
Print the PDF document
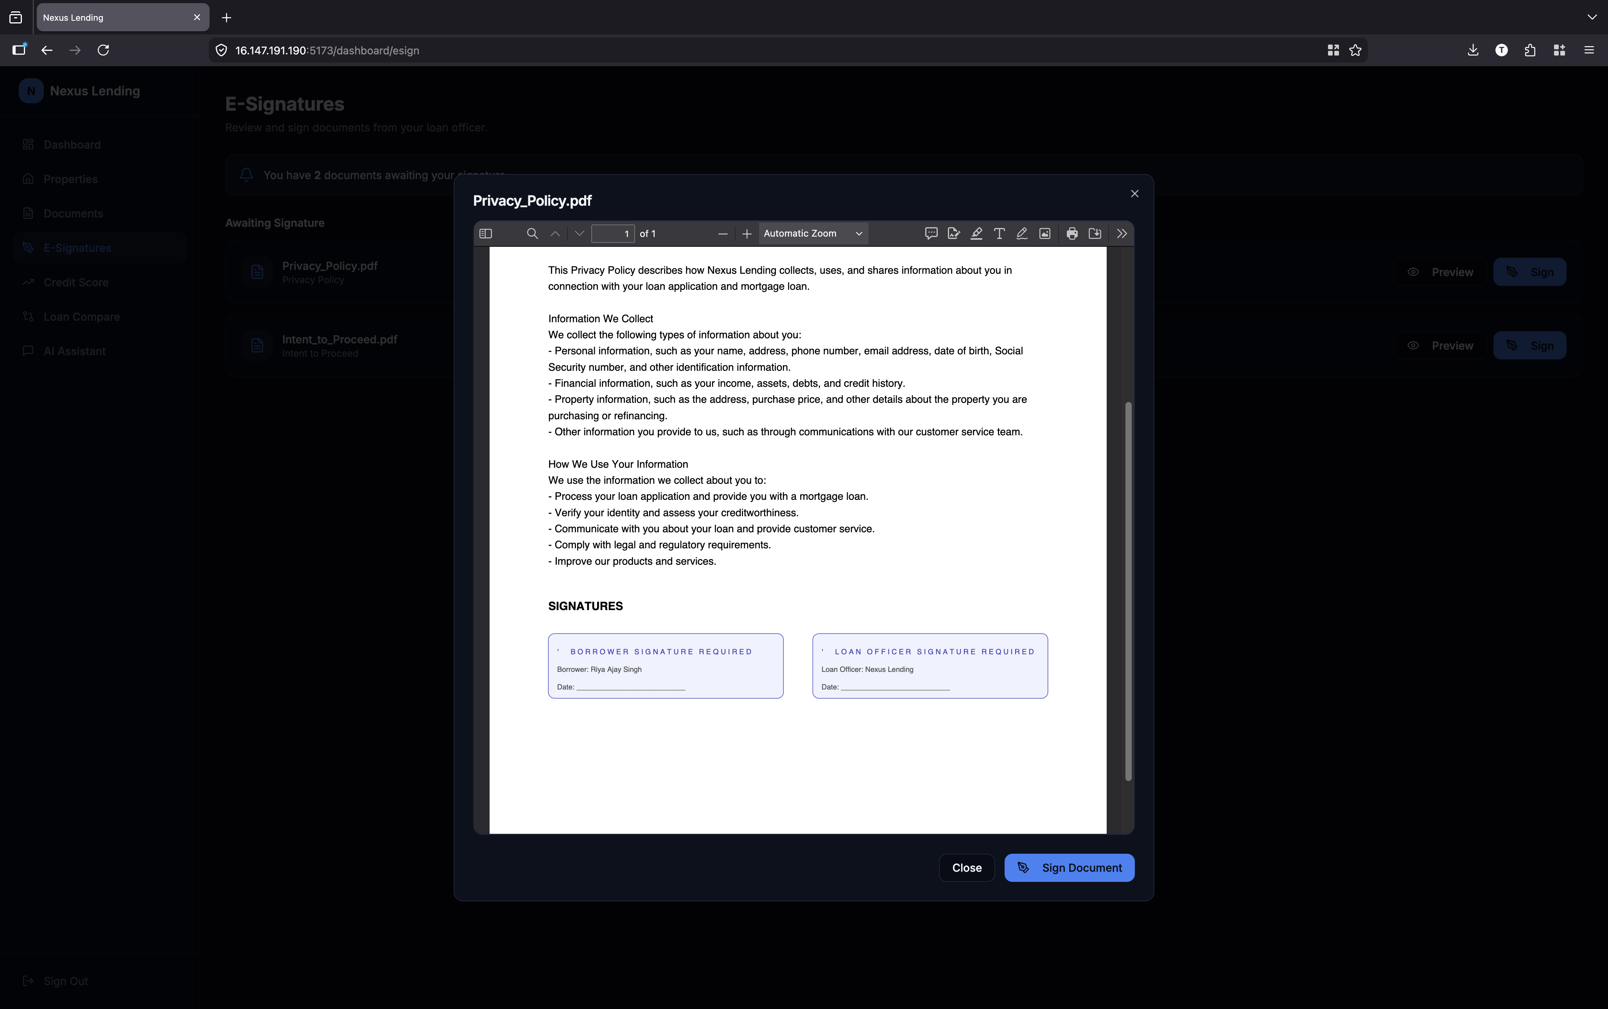pos(1071,233)
